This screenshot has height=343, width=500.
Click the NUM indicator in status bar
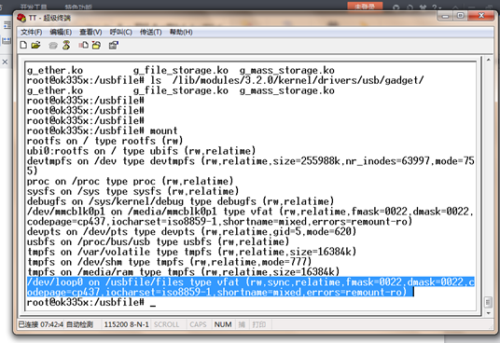point(223,324)
